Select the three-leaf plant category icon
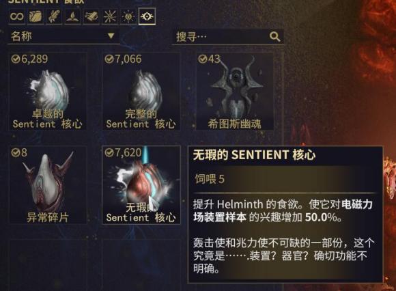This screenshot has width=396, height=291. click(72, 16)
